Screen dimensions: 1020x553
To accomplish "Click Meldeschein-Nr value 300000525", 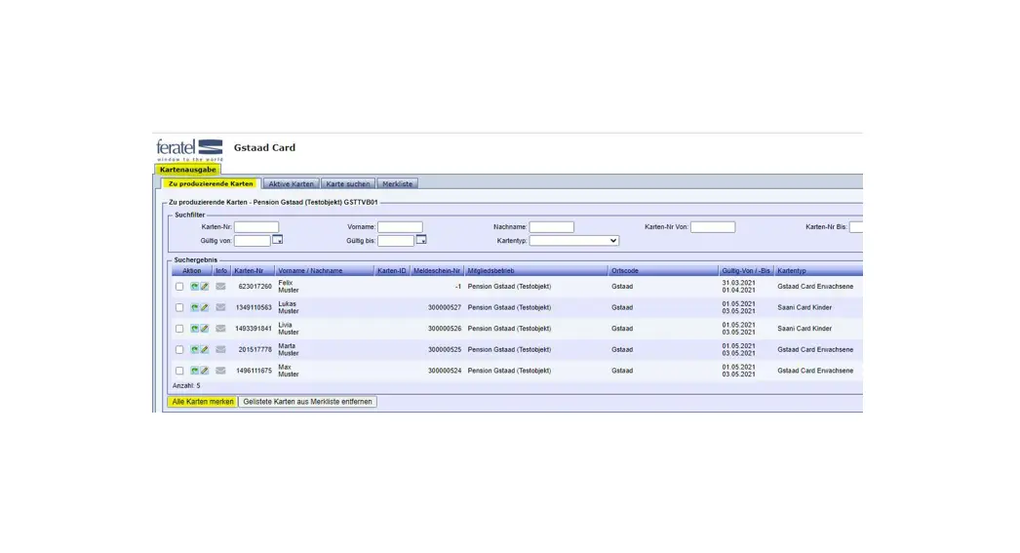I will click(x=445, y=349).
